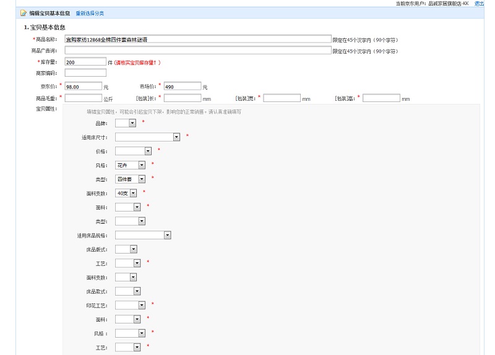Focus the 商品广告词 input box
Screen dimensions: 495x355
pos(198,51)
